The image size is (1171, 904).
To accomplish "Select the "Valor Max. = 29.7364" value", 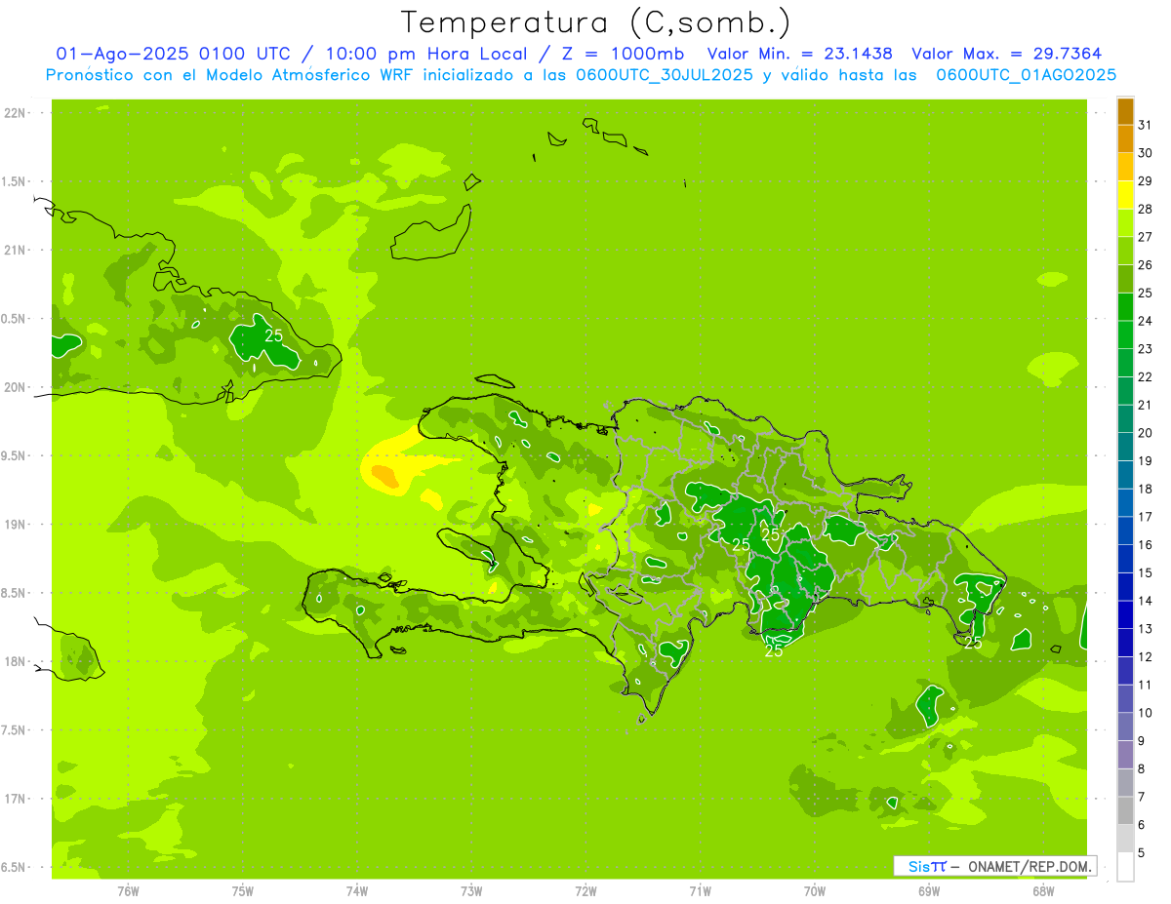I will pyautogui.click(x=1008, y=54).
